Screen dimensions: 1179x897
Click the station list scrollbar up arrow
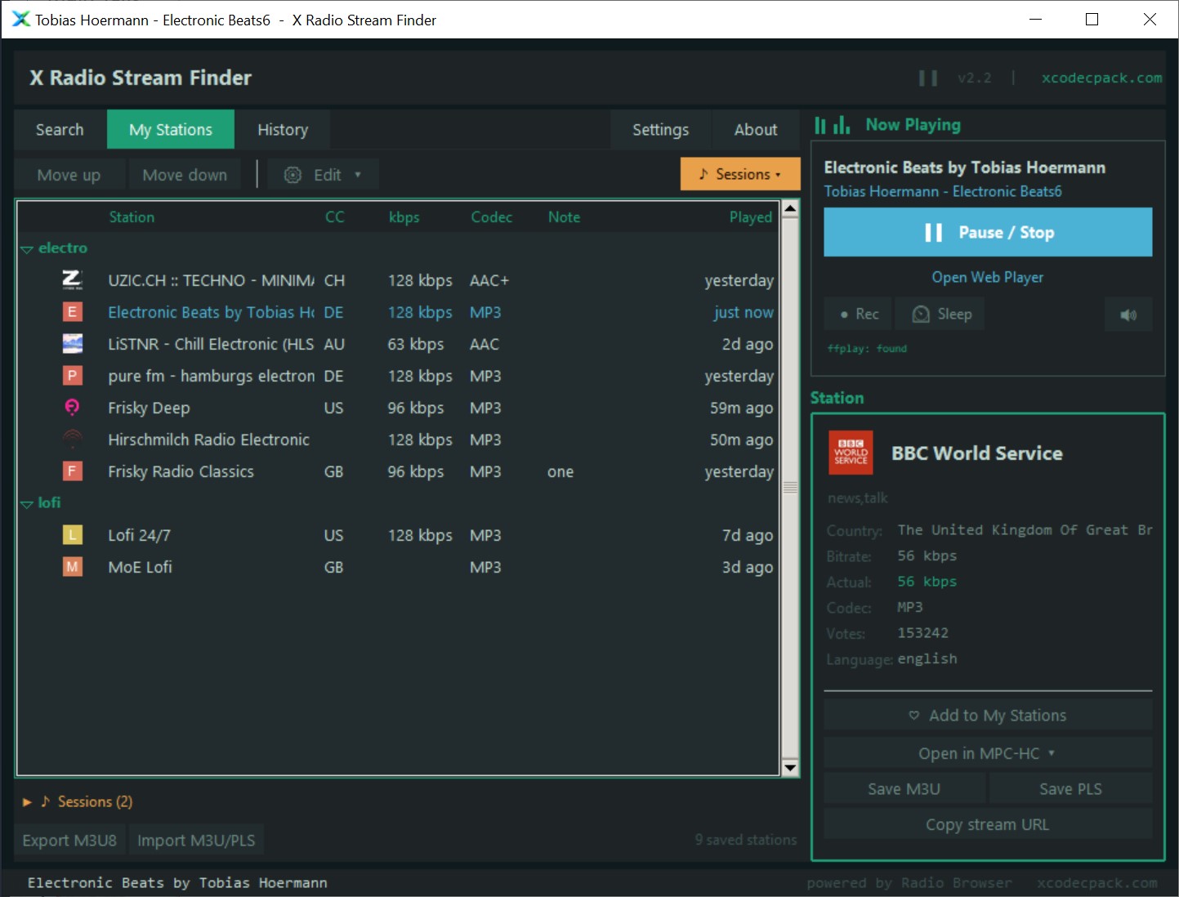pos(790,209)
